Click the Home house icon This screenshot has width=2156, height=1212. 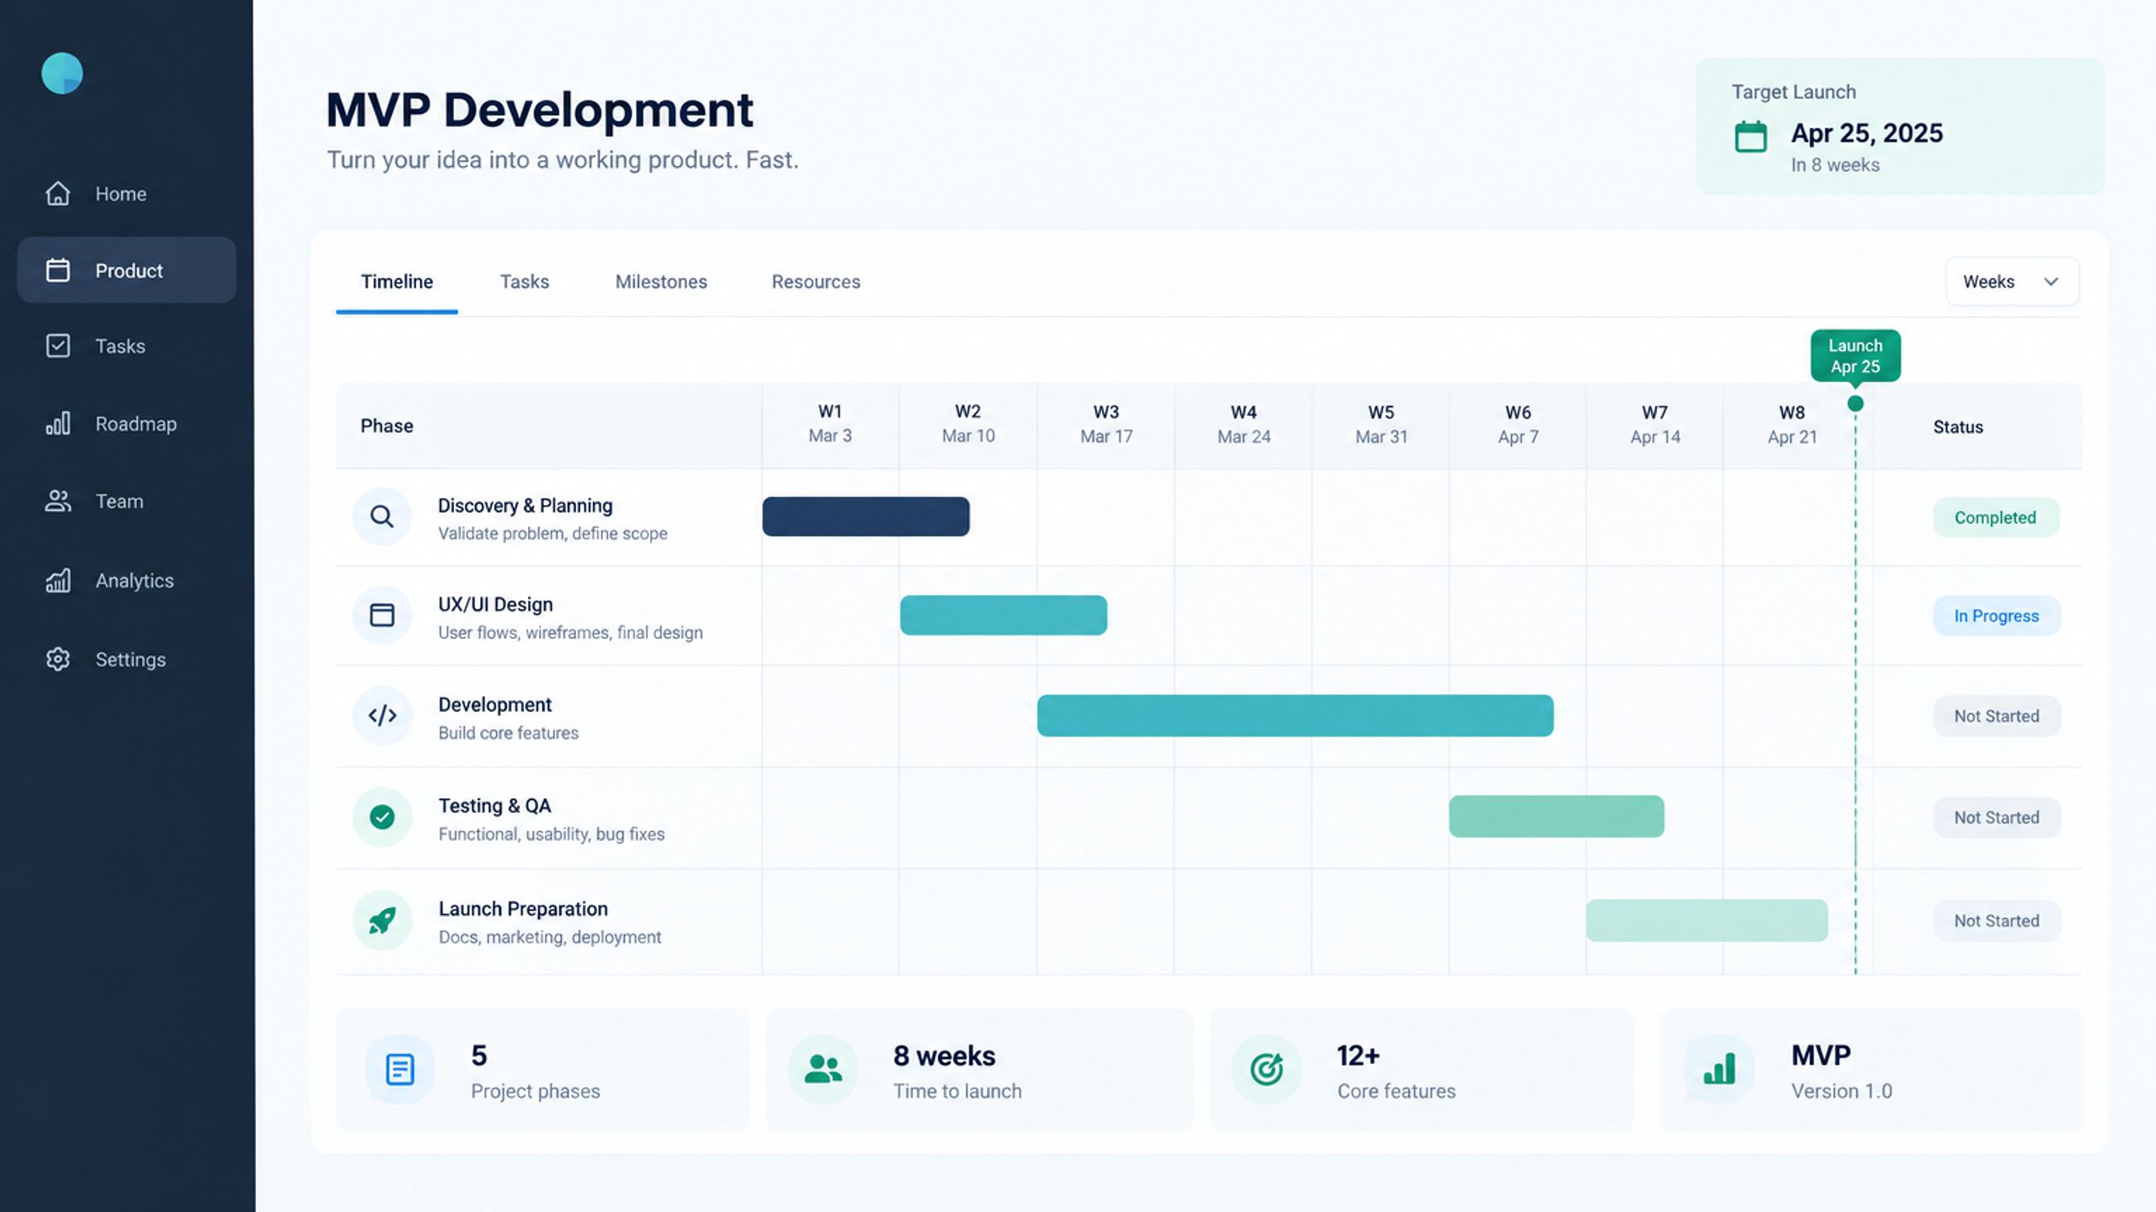click(57, 194)
